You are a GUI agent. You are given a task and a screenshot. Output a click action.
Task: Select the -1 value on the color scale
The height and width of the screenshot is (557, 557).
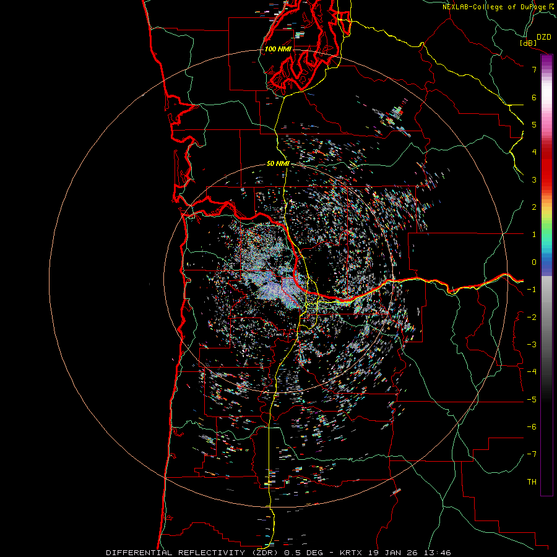pos(532,290)
